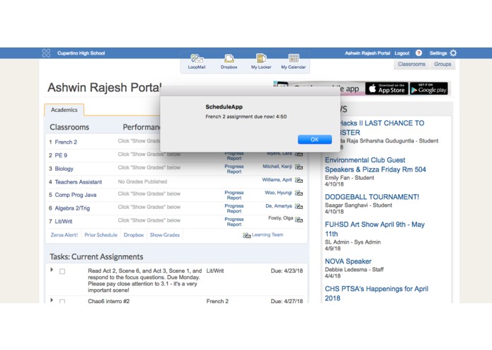Open the Dropbox toolbar icon
This screenshot has height=350, width=492.
[x=229, y=62]
